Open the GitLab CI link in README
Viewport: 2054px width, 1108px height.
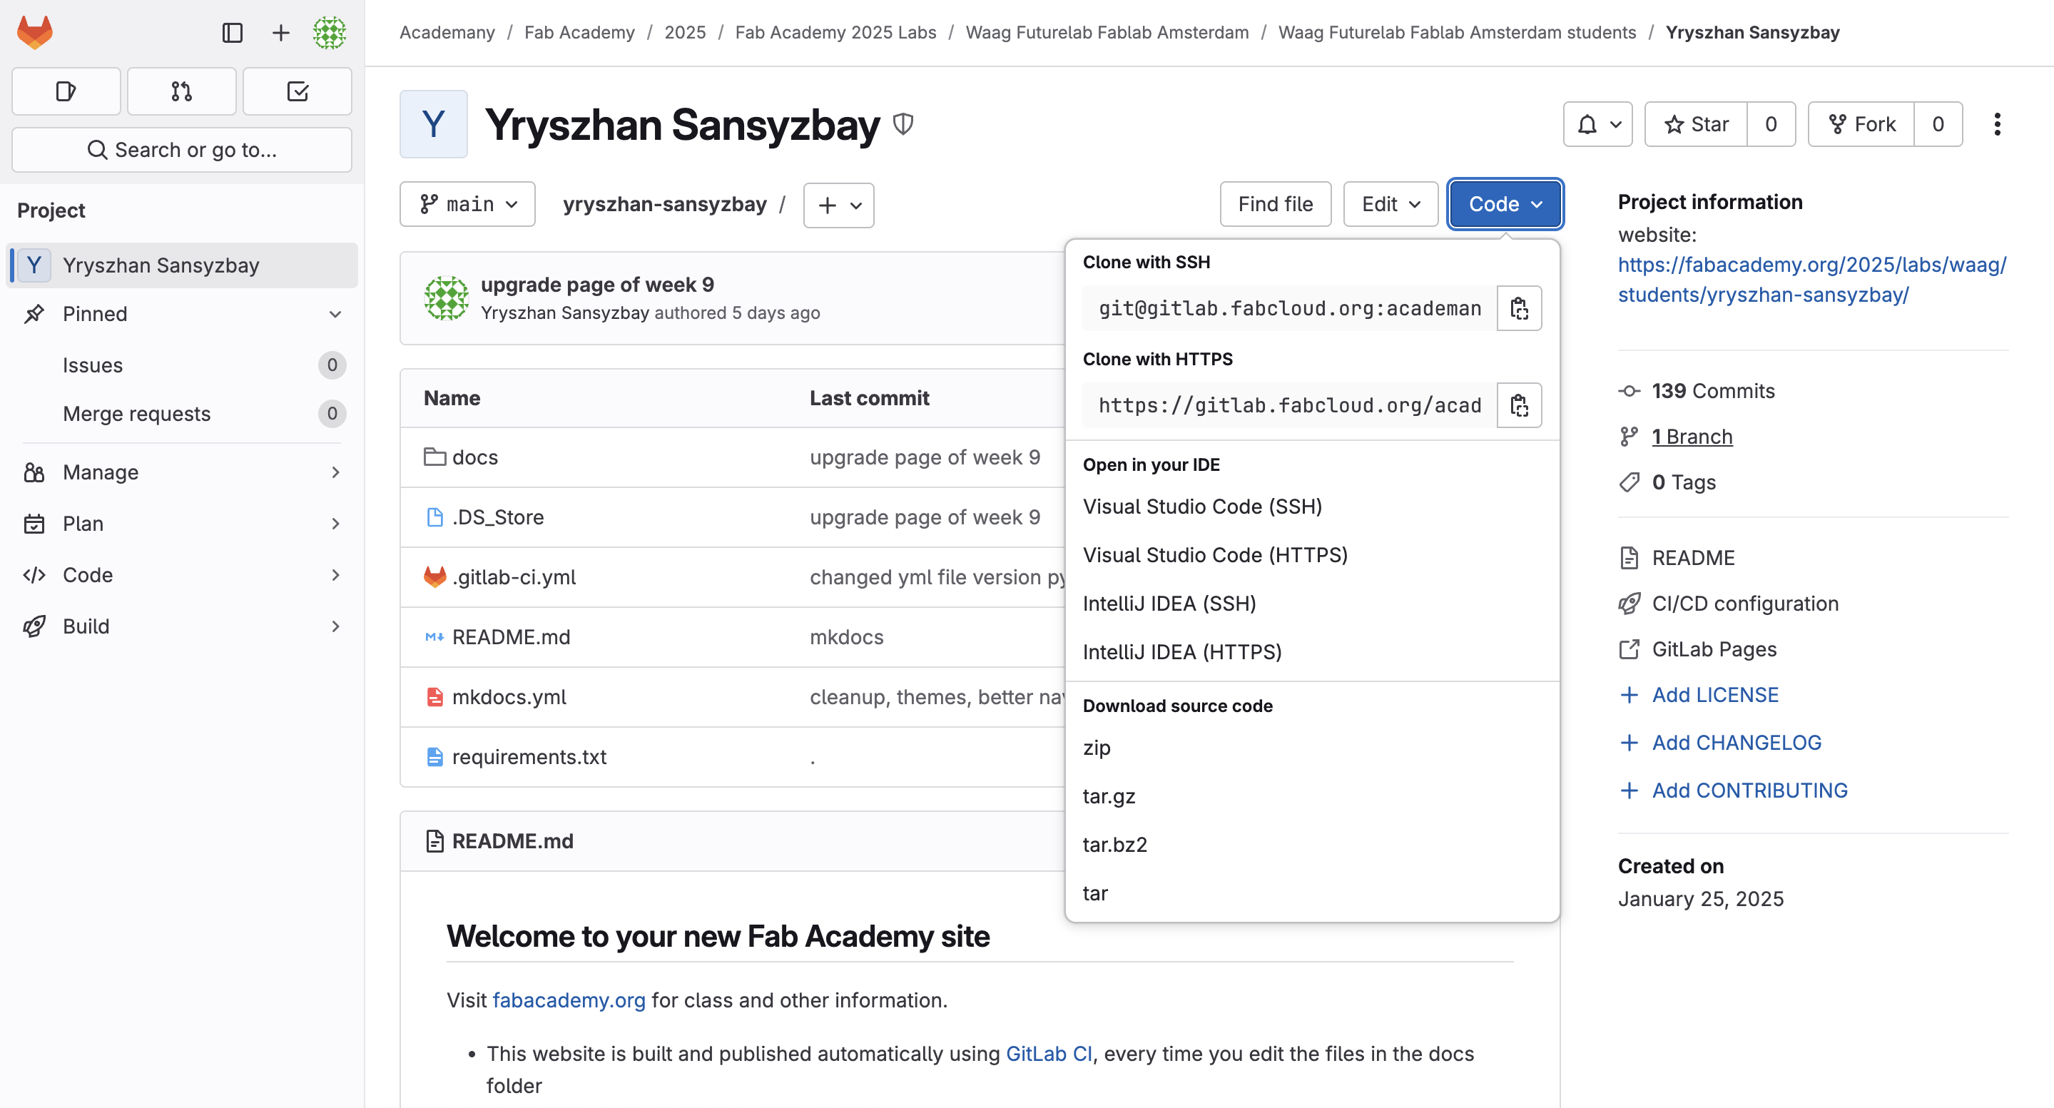pos(1049,1054)
